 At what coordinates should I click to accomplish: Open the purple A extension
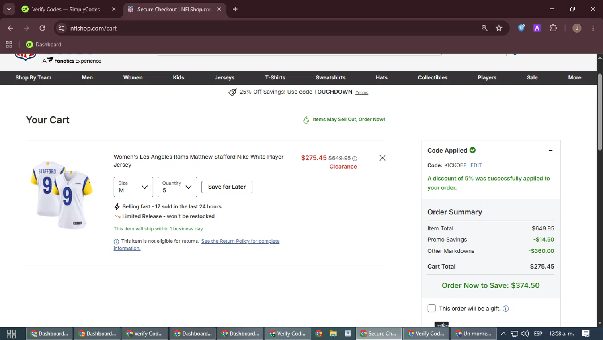point(537,28)
